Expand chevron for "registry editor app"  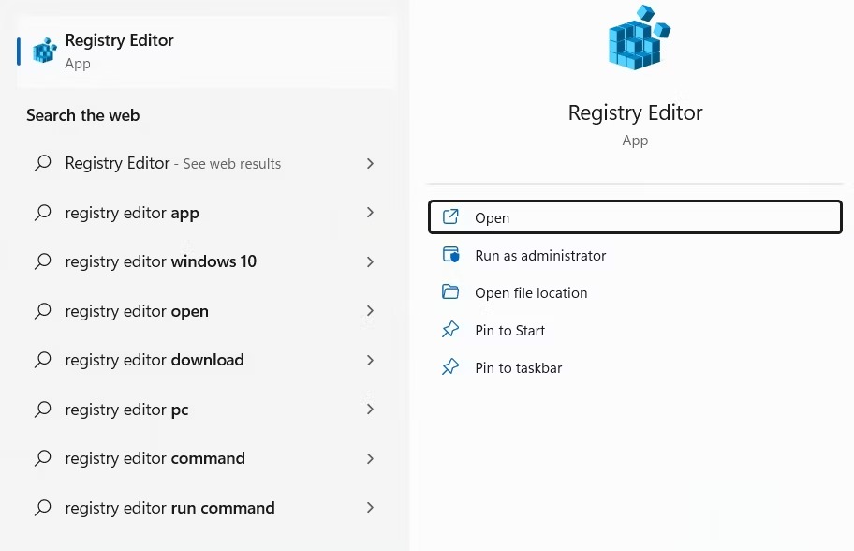[x=371, y=213]
